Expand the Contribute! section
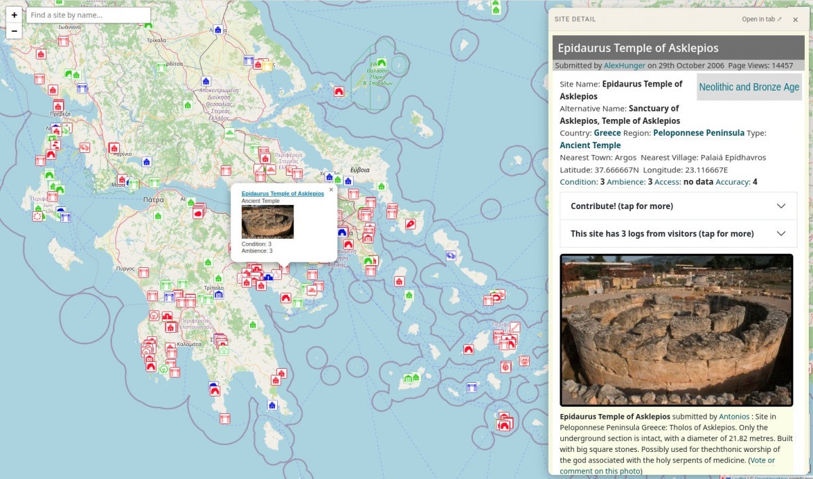Screen dimensions: 813x479 point(678,206)
